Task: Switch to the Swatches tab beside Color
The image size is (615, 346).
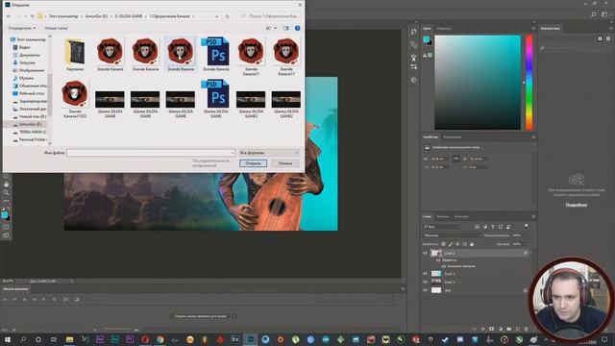Action: coord(444,28)
